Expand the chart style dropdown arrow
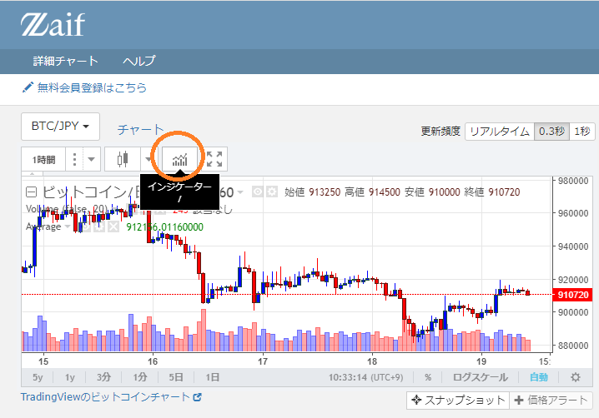Screen dimensions: 599x418 (x=148, y=159)
